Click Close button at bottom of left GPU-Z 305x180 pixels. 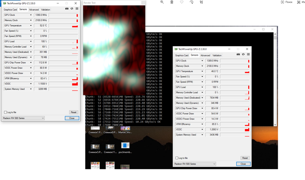pos(72,118)
